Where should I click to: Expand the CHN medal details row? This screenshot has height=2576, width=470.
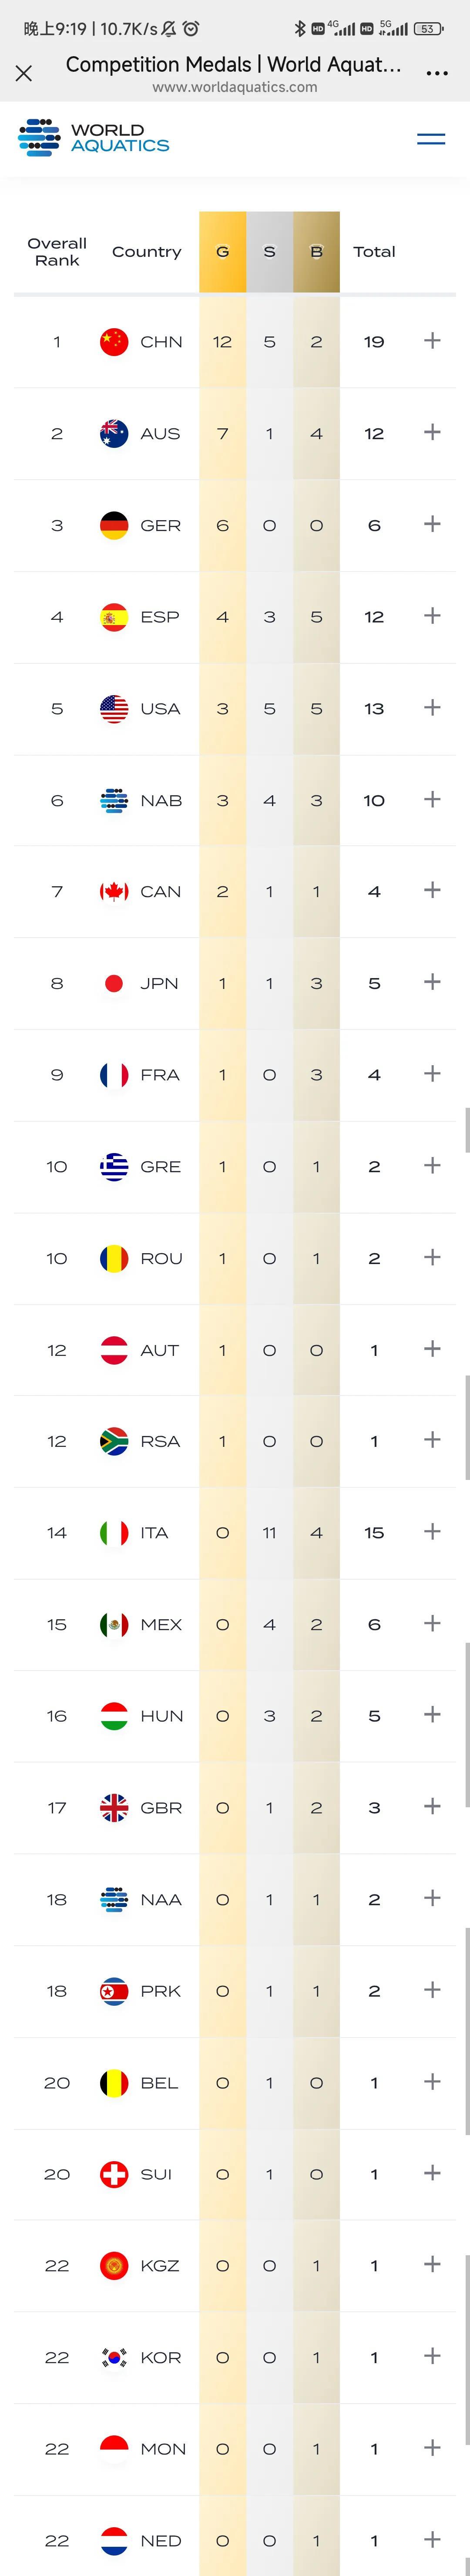(432, 341)
